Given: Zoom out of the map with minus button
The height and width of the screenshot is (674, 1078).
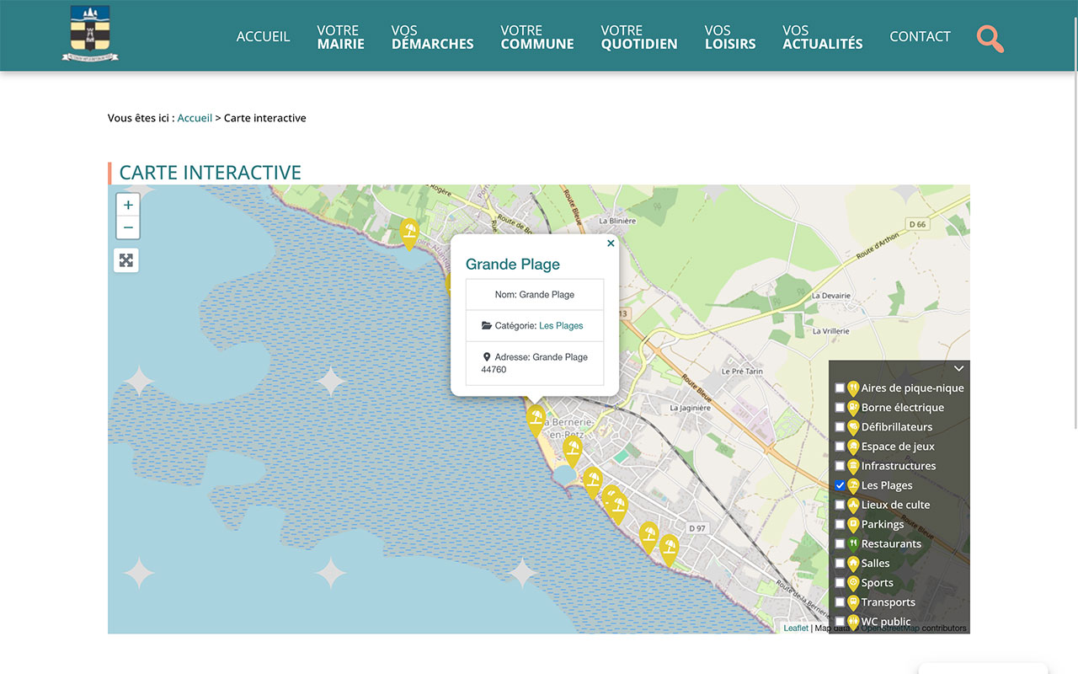Looking at the screenshot, I should pos(128,227).
